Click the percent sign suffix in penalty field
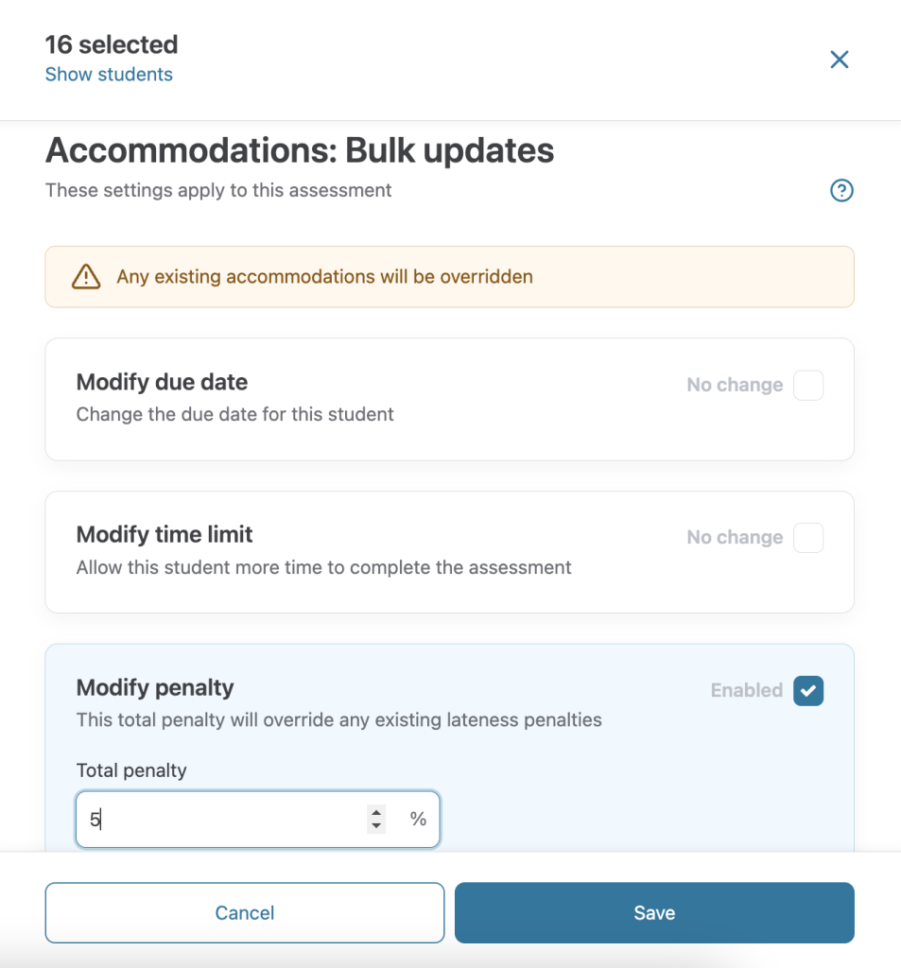 click(x=418, y=820)
